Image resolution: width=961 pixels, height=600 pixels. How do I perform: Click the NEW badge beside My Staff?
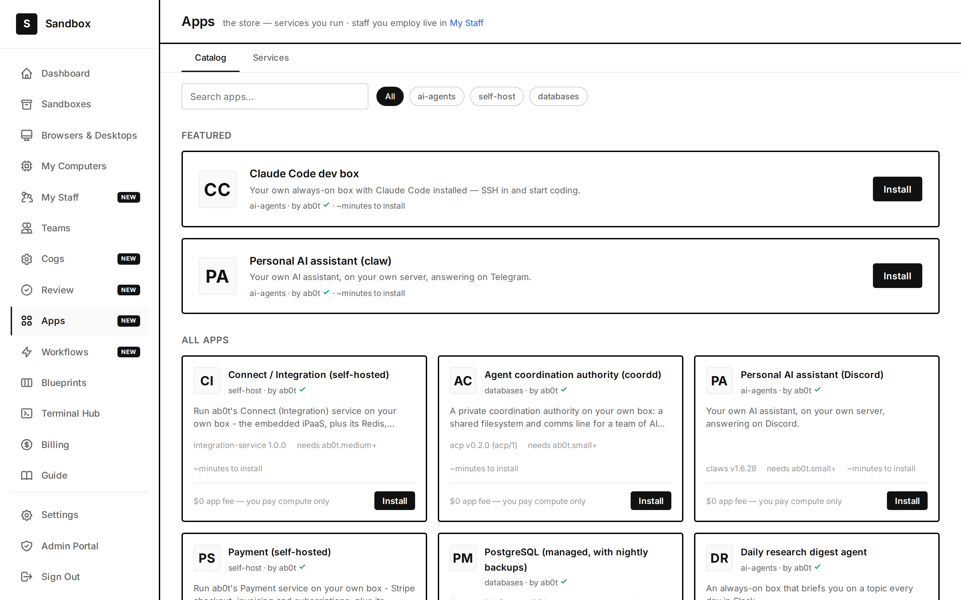pos(129,197)
